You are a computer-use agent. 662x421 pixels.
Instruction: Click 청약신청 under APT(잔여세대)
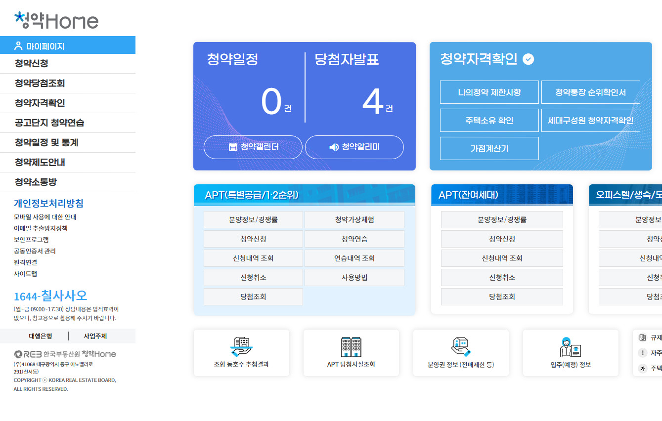tap(502, 239)
